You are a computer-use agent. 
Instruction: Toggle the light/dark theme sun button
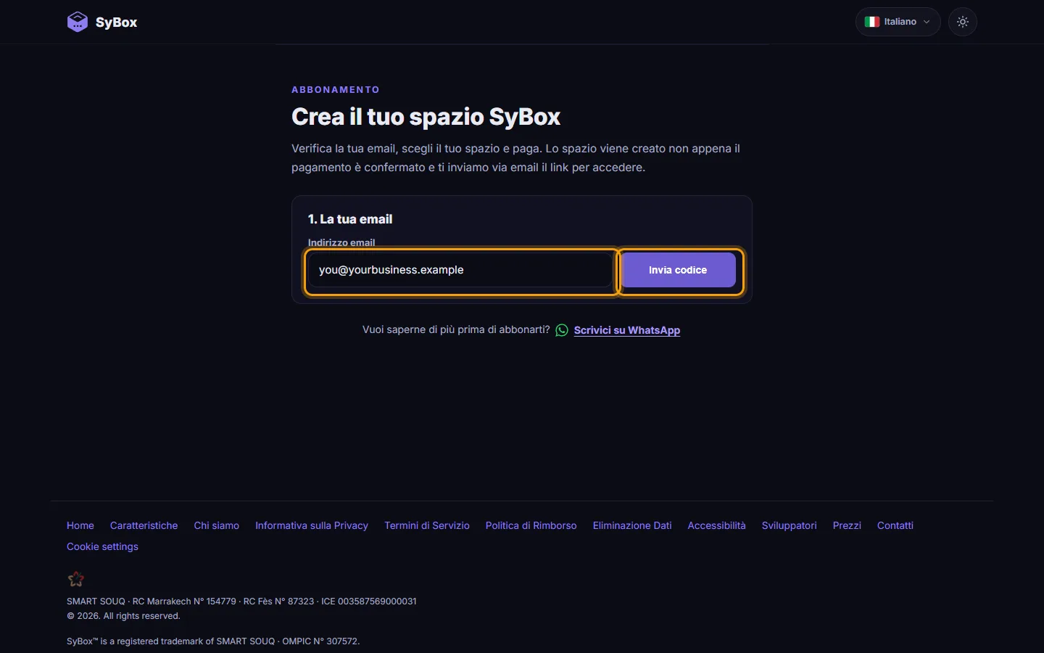(x=963, y=22)
